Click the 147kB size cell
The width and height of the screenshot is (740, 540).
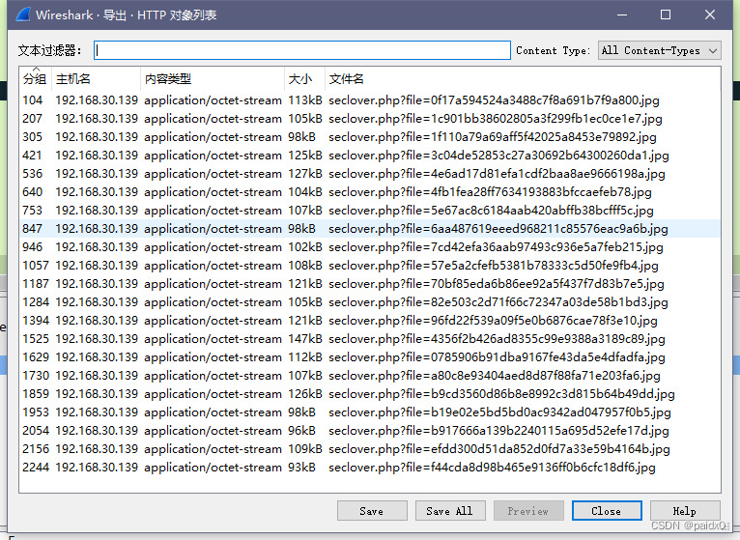point(305,339)
